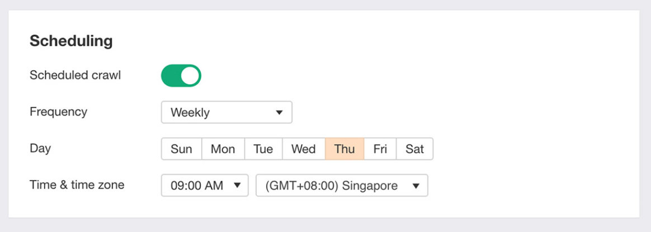Click the Frequency label
This screenshot has height=232, width=651.
[x=58, y=112]
